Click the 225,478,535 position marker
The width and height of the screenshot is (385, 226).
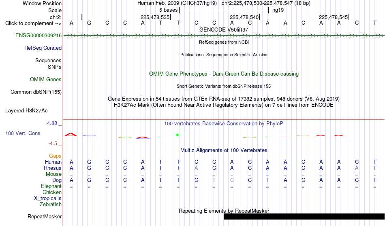[x=155, y=17]
